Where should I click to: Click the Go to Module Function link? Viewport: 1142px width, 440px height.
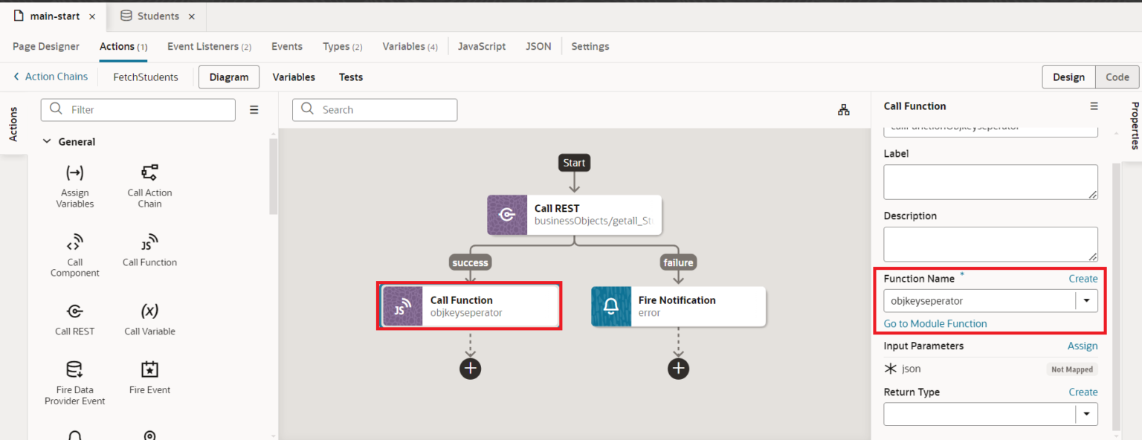pos(935,324)
